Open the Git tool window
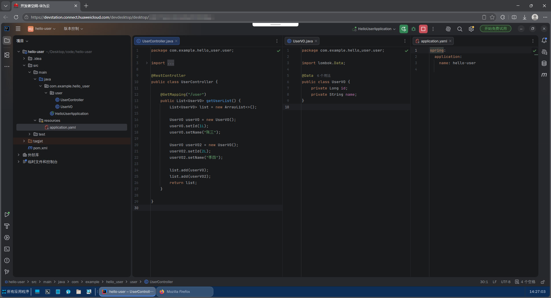Image resolution: width=551 pixels, height=298 pixels. click(x=7, y=272)
